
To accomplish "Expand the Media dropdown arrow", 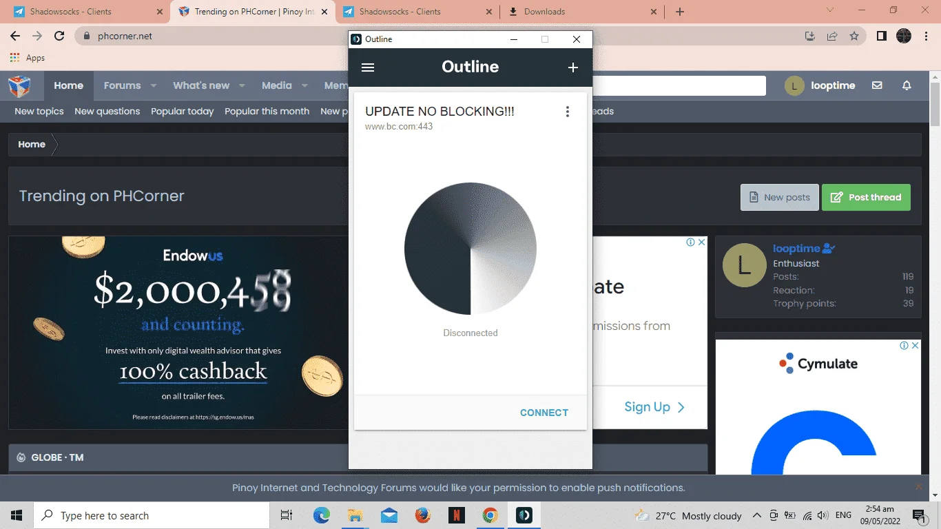I will (x=304, y=85).
